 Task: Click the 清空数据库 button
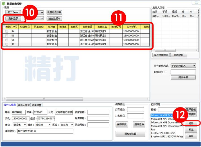(x=55, y=19)
